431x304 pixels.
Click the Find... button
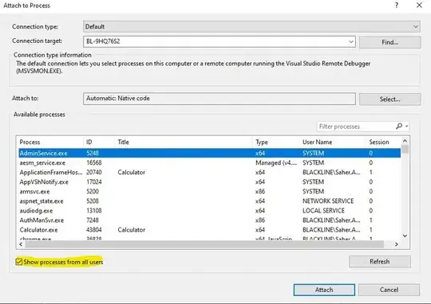(389, 42)
